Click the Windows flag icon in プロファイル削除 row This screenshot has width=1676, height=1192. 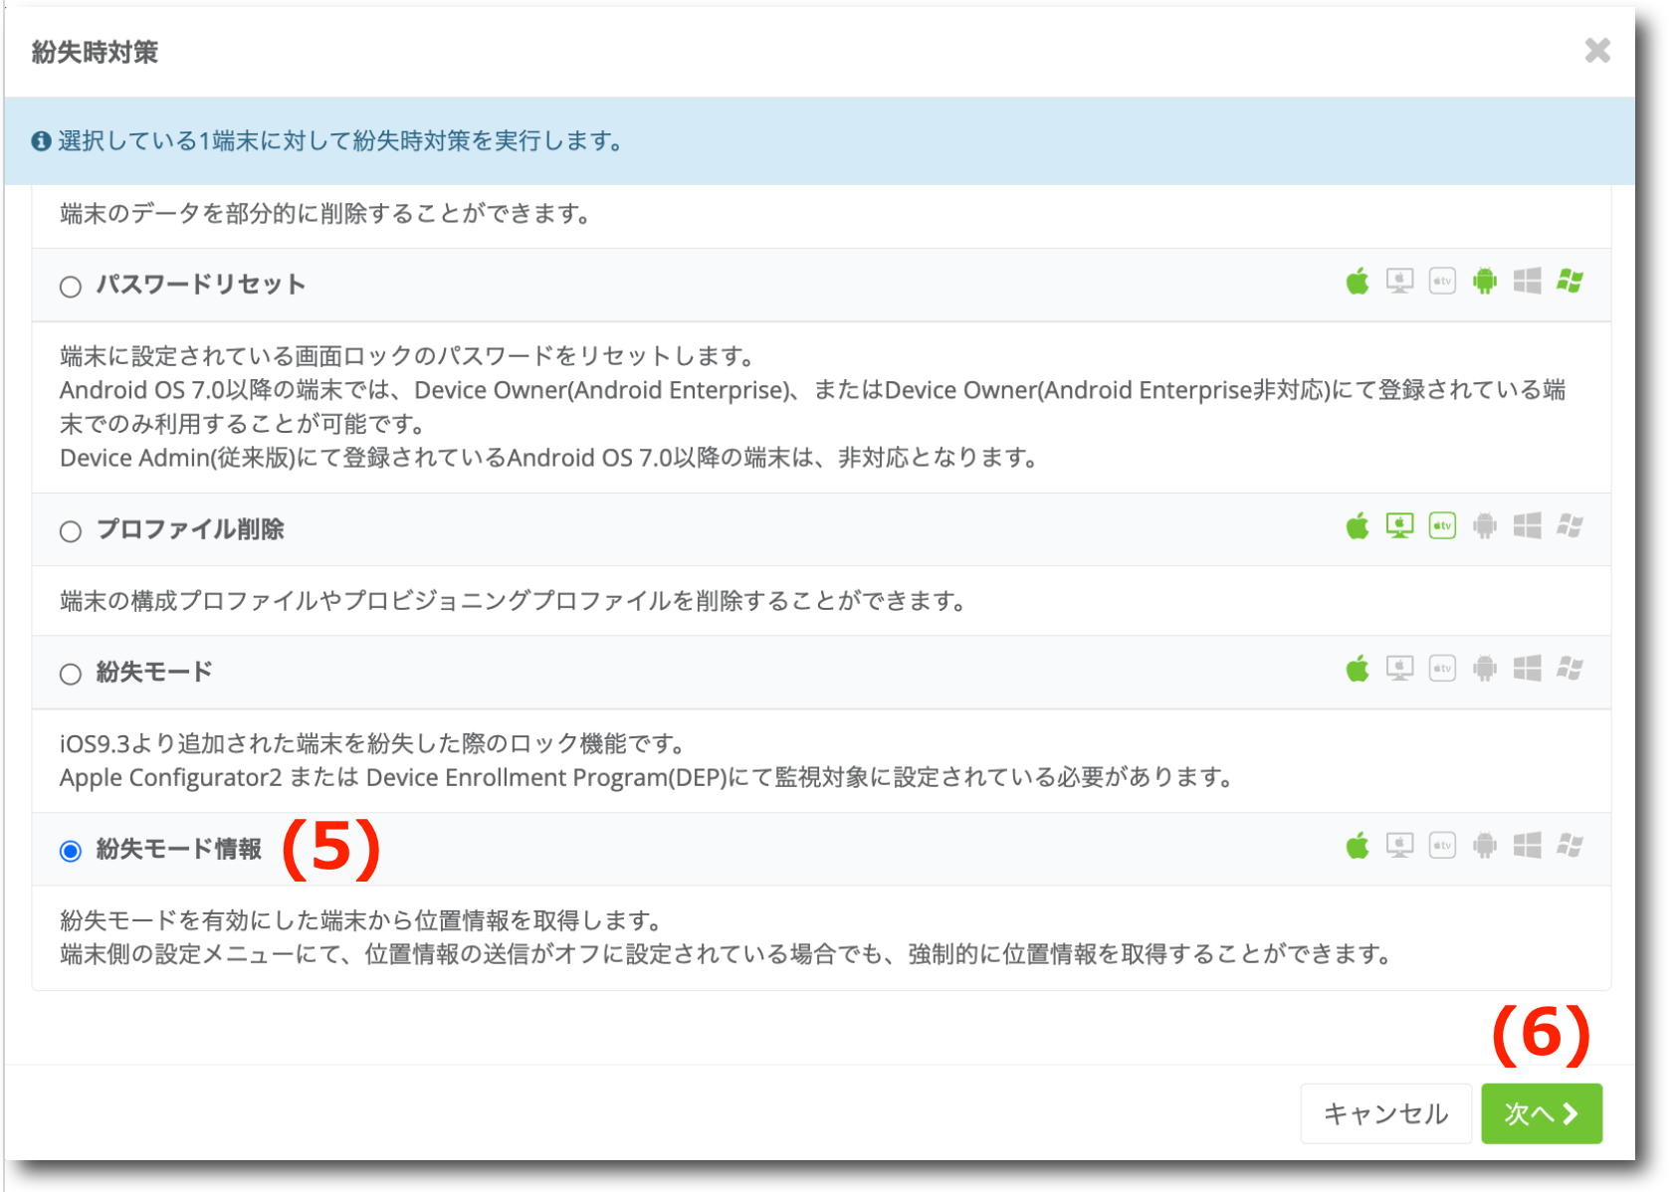[x=1570, y=525]
